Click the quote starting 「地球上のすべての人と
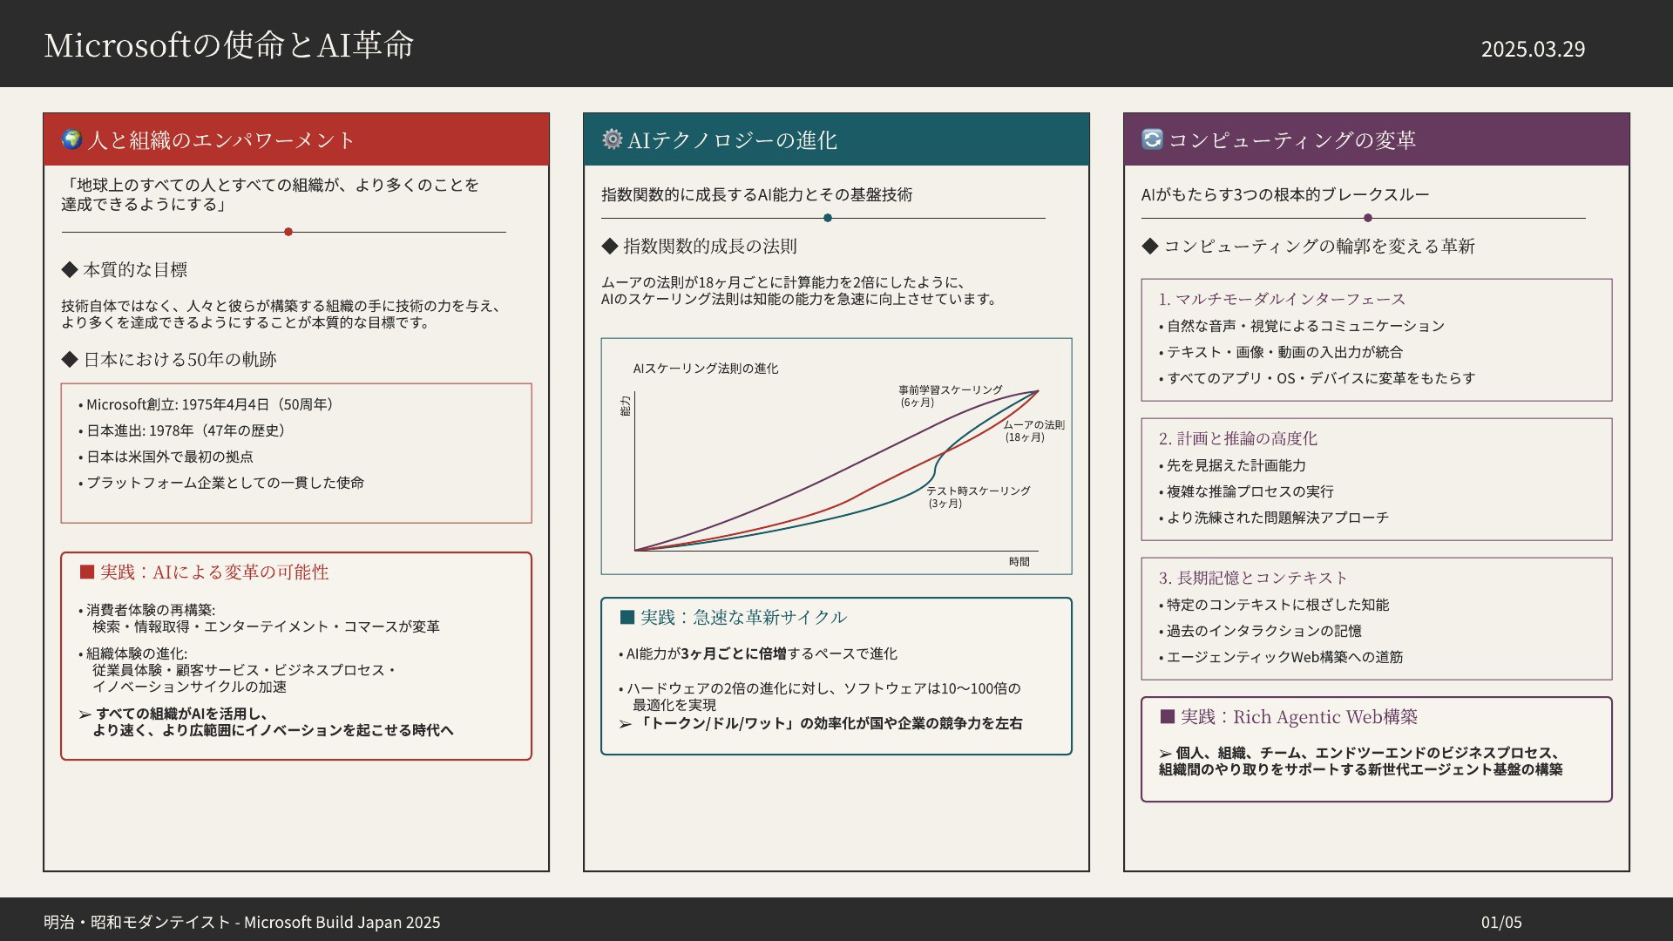 pyautogui.click(x=270, y=194)
